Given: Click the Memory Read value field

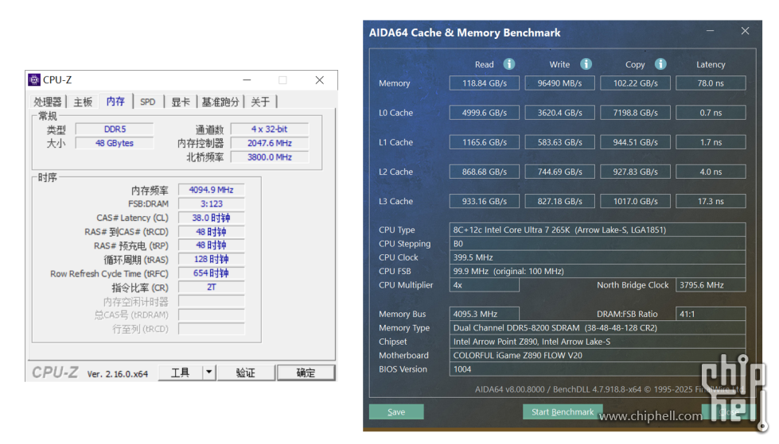Looking at the screenshot, I should 484,83.
